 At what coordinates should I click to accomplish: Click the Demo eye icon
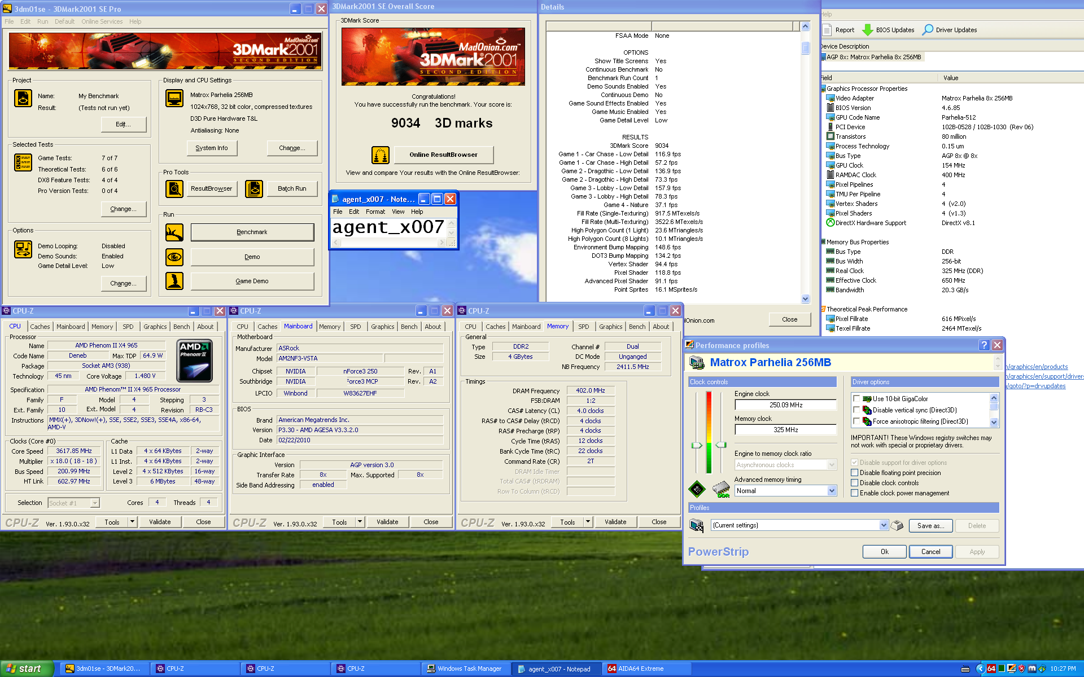coord(174,257)
